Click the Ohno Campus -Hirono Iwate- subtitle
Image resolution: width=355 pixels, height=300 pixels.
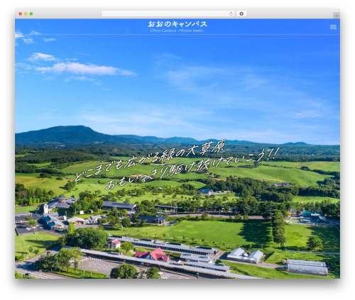click(x=177, y=30)
